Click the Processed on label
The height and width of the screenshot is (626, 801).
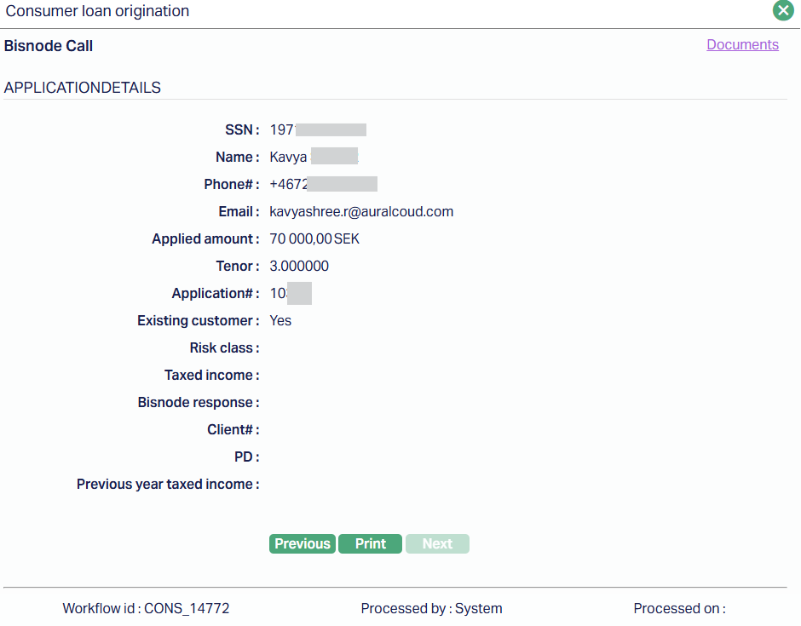[679, 609]
